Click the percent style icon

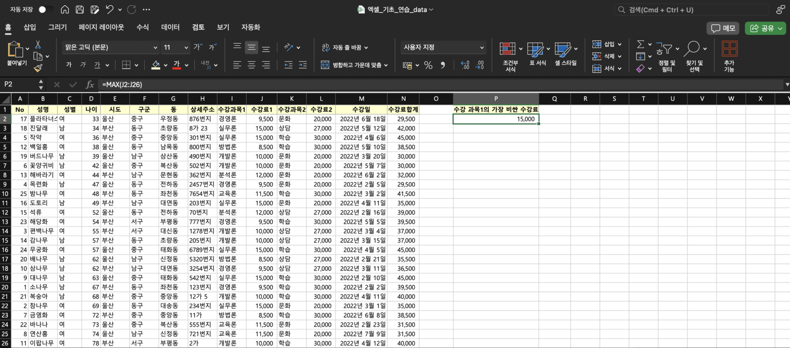(x=428, y=65)
